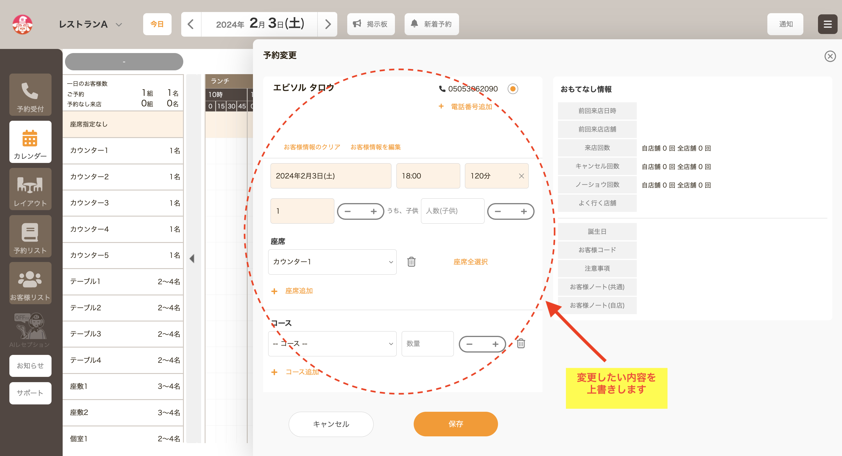Collapse the seat list panel arrow
The width and height of the screenshot is (842, 456).
click(x=192, y=259)
